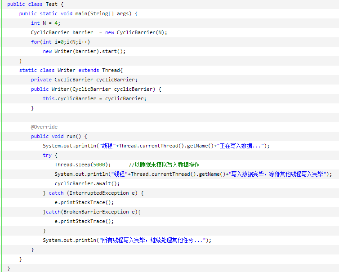Click the 'int N = 4;' line
Viewport: 339px width, 272px height.
tap(45, 23)
